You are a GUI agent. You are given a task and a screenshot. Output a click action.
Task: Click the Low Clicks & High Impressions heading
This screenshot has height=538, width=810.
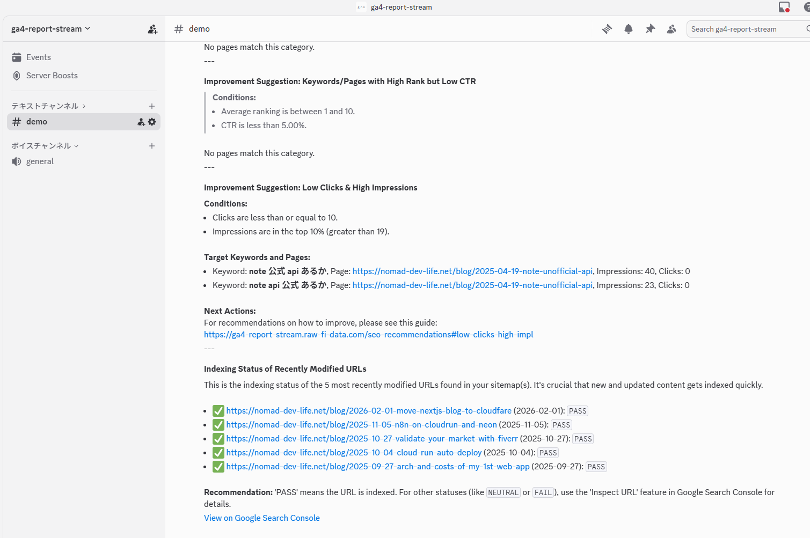pyautogui.click(x=310, y=188)
